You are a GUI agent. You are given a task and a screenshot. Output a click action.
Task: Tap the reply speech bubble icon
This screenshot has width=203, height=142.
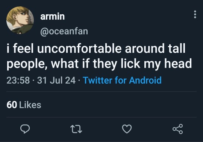[25, 129]
